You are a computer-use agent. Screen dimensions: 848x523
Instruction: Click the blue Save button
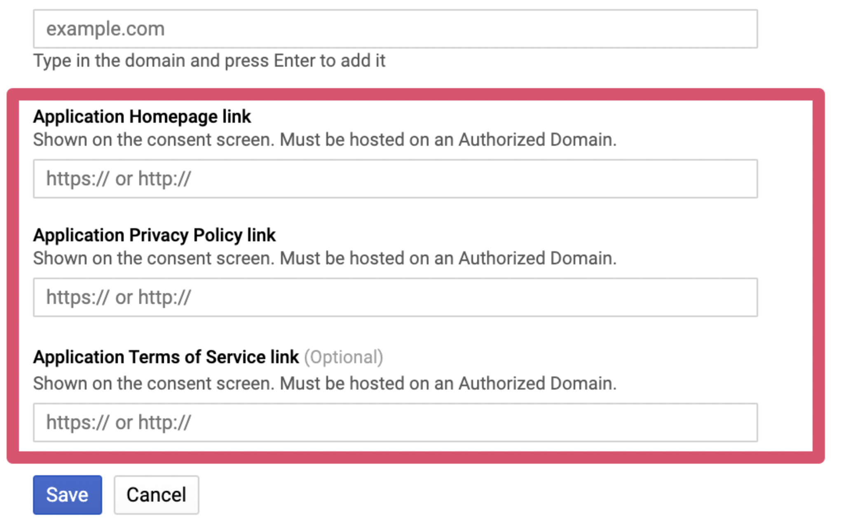[x=68, y=495]
